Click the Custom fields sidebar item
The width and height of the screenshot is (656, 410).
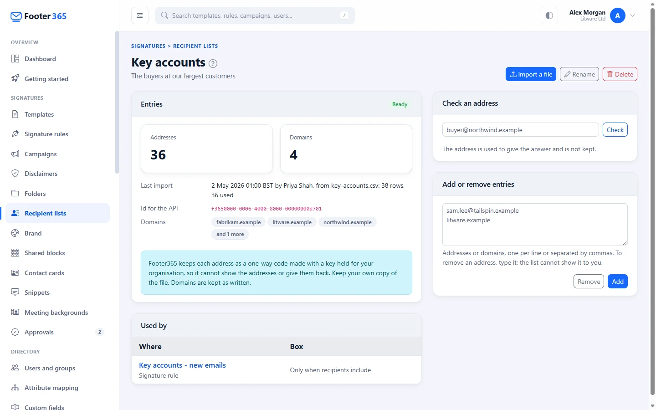pyautogui.click(x=58, y=407)
